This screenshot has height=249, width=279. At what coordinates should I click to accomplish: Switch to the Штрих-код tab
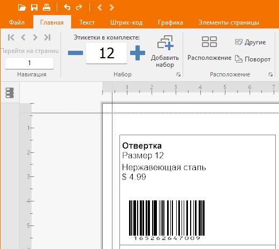[x=126, y=22]
